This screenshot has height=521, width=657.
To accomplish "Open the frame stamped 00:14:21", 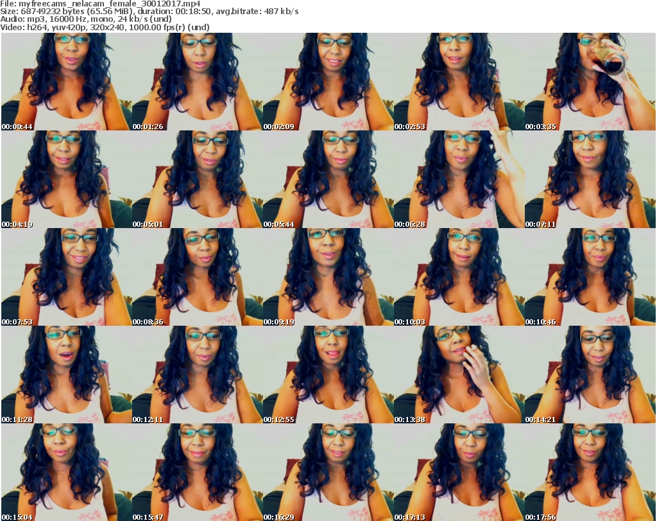I will (590, 375).
